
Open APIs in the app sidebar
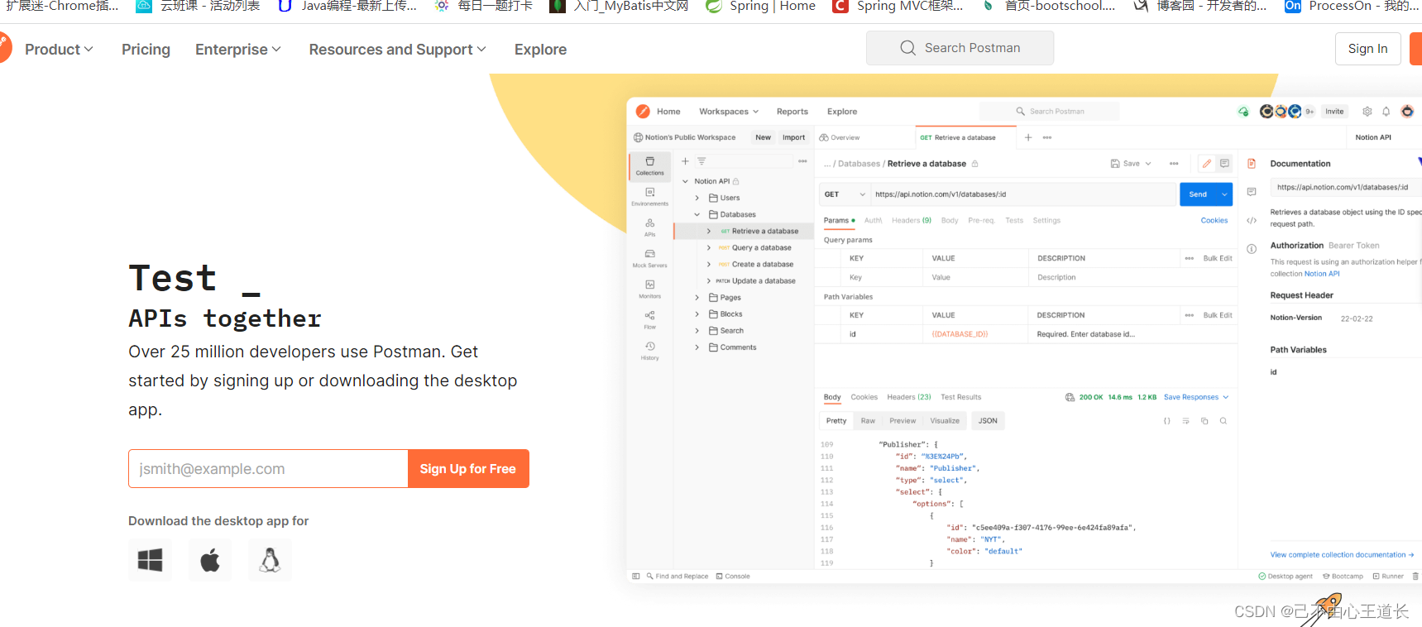click(649, 227)
